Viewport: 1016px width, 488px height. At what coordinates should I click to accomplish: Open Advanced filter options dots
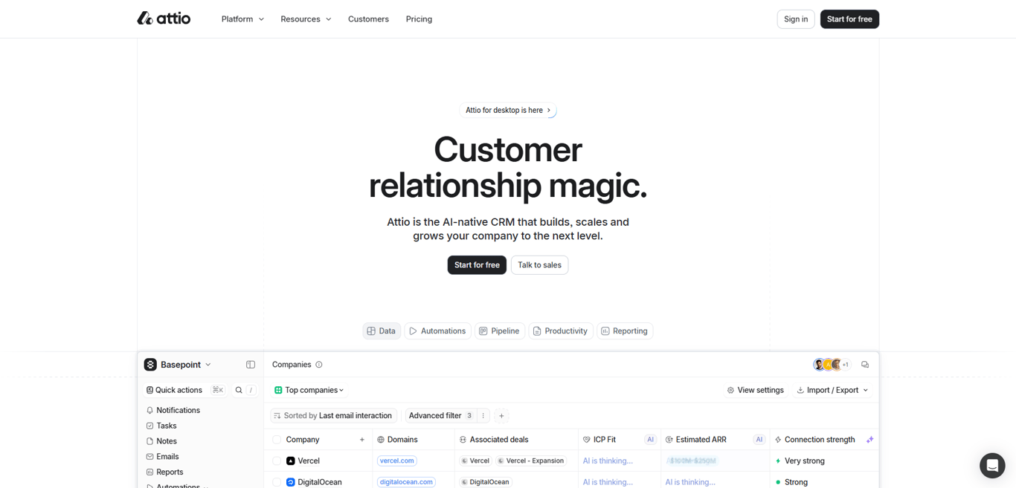pyautogui.click(x=483, y=416)
